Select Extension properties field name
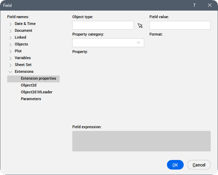The height and width of the screenshot is (175, 218). (38, 79)
